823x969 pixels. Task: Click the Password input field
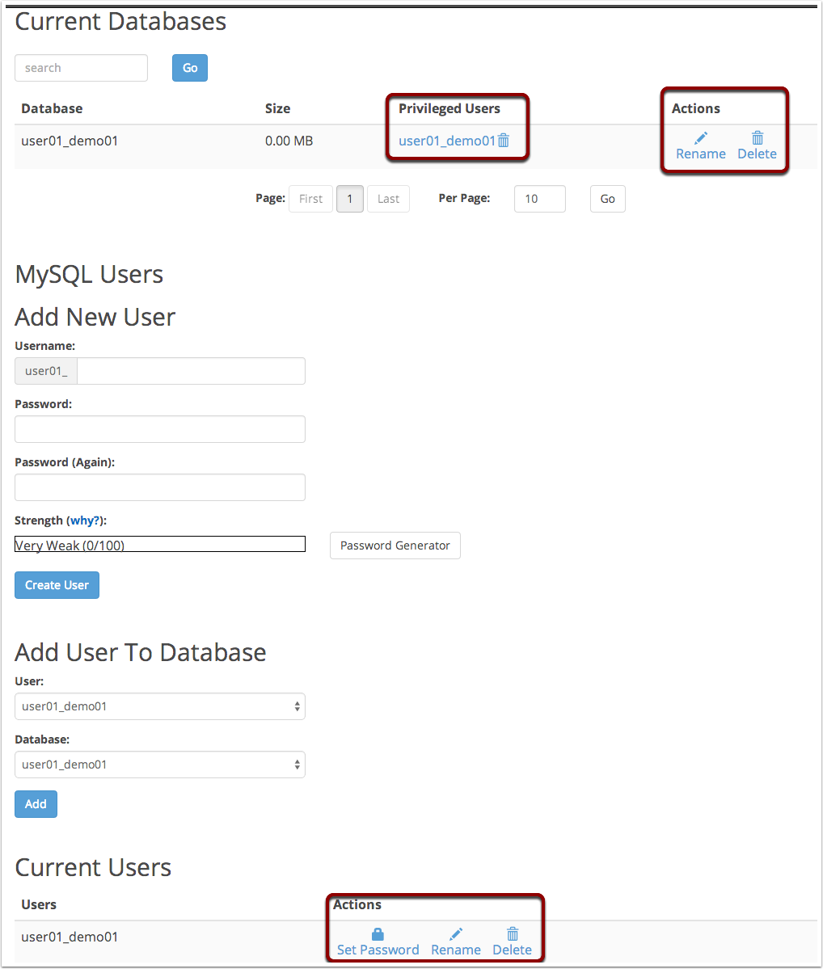coord(160,429)
